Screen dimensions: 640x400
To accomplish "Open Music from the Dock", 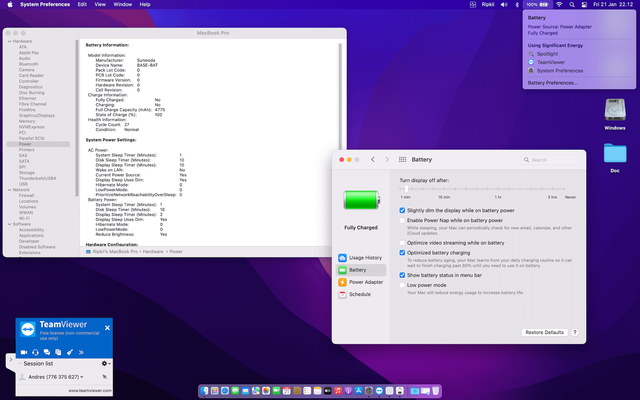I will 338,391.
